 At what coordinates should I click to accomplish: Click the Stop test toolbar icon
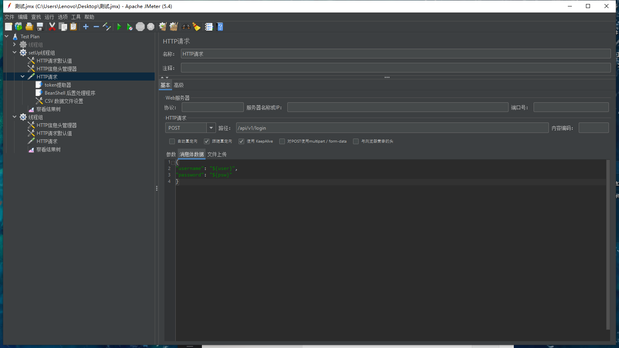(140, 27)
